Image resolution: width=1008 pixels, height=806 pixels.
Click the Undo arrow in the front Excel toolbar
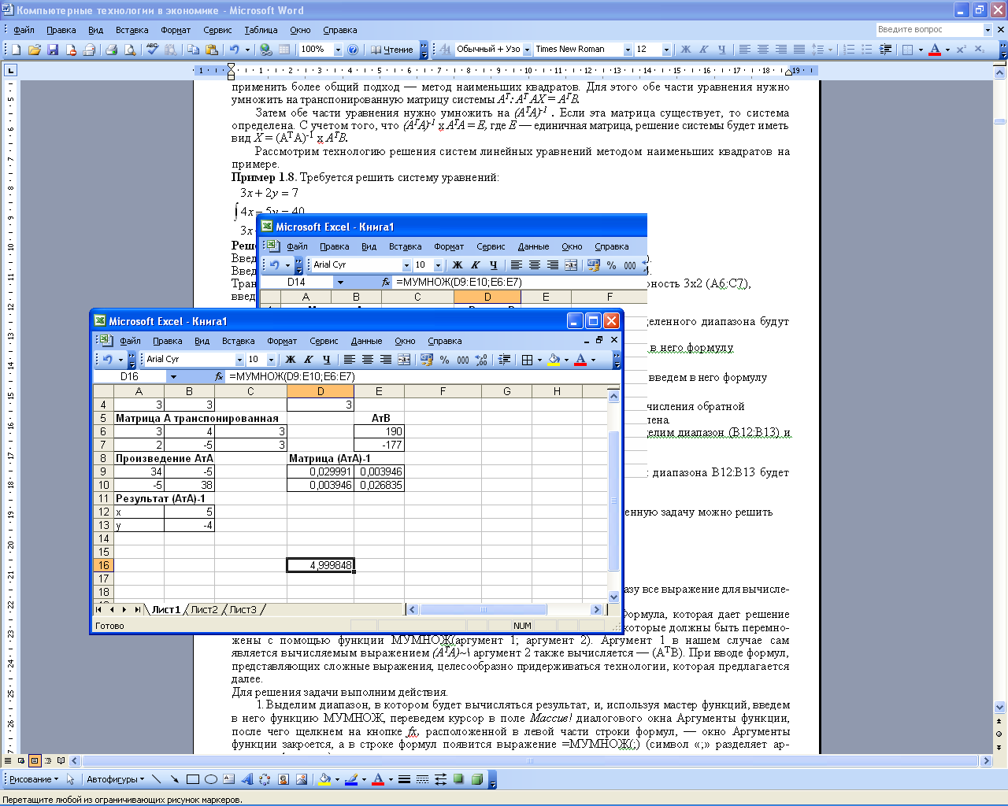pyautogui.click(x=108, y=360)
